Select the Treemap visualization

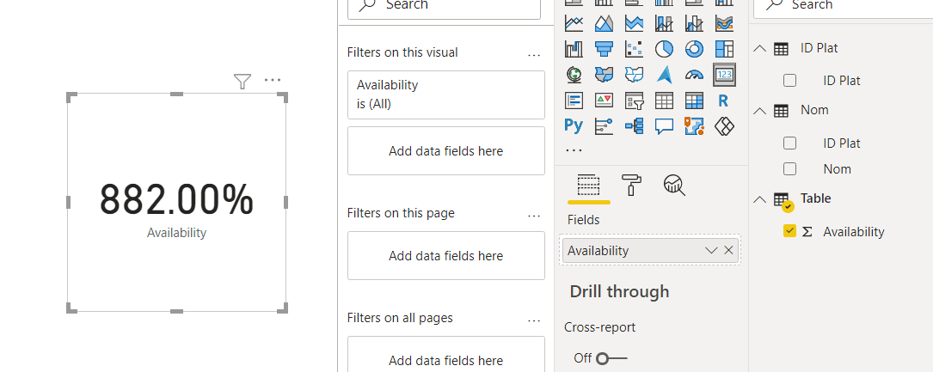point(724,49)
